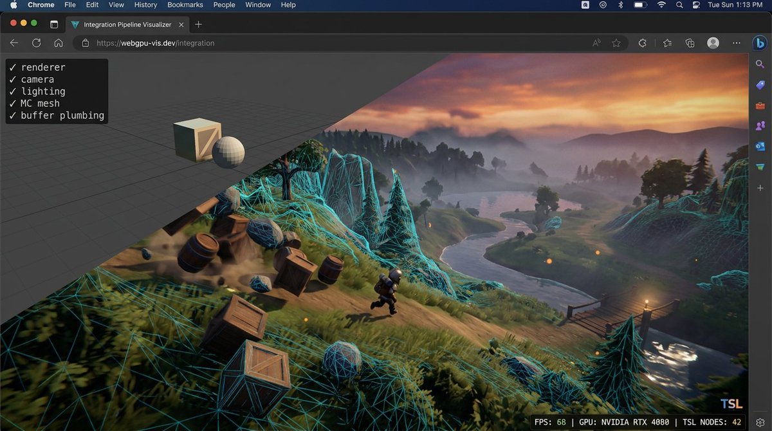Open the History menu
The image size is (772, 431).
pyautogui.click(x=145, y=5)
